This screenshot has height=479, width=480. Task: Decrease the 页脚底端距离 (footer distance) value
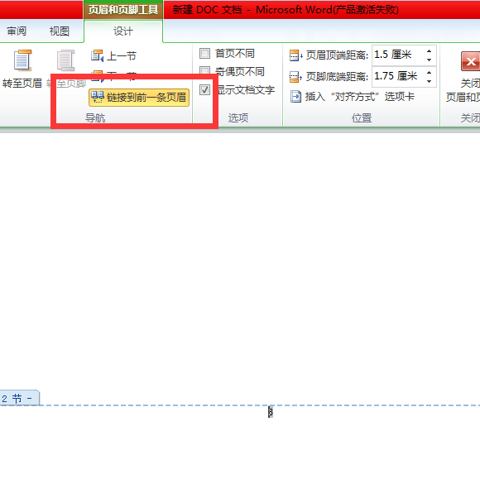click(430, 81)
